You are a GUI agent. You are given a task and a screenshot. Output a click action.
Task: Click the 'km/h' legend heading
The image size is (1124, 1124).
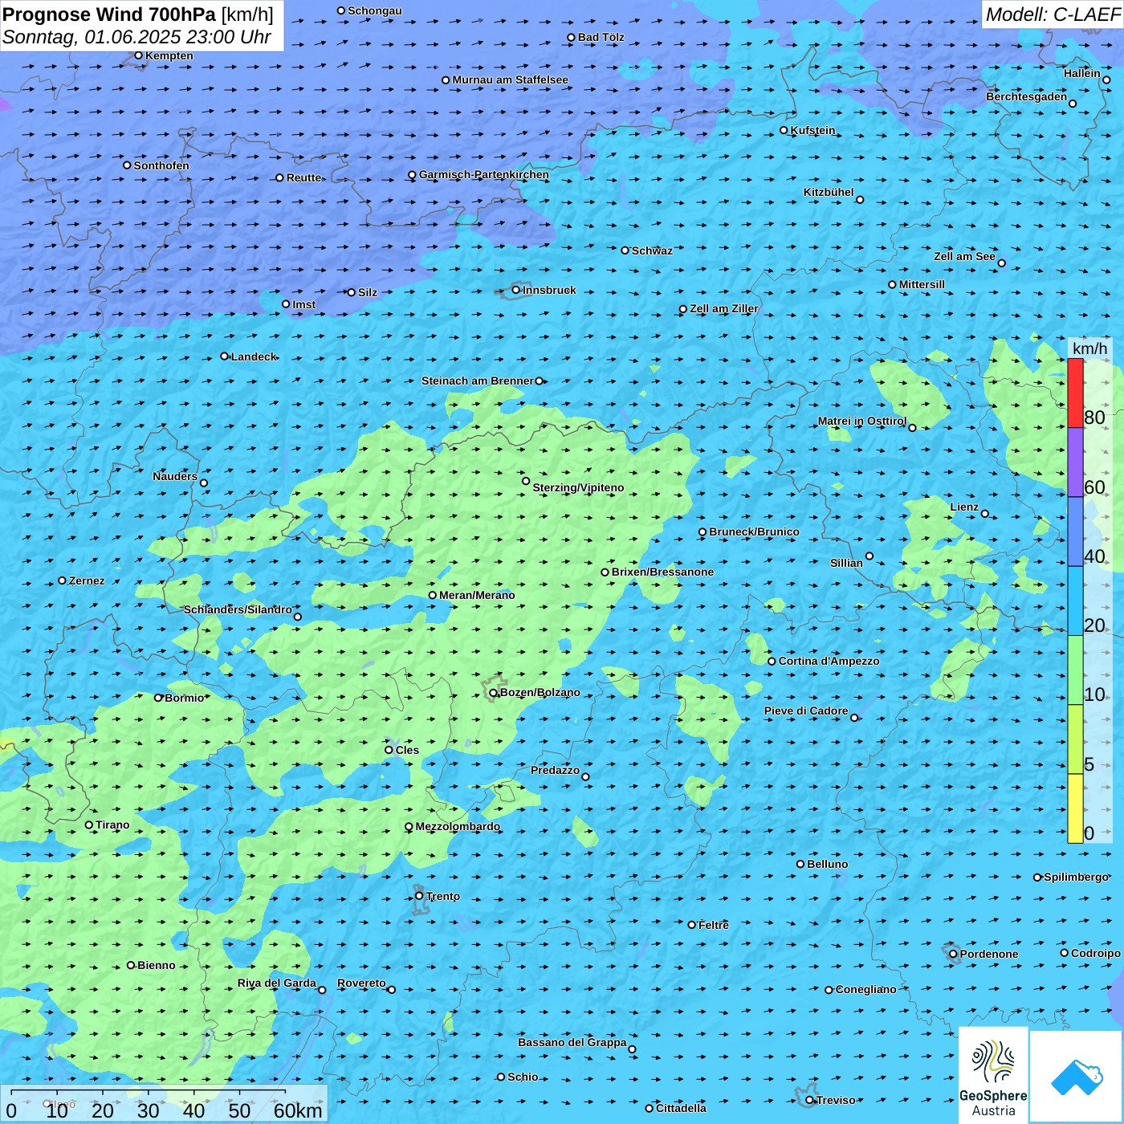[x=1089, y=348]
